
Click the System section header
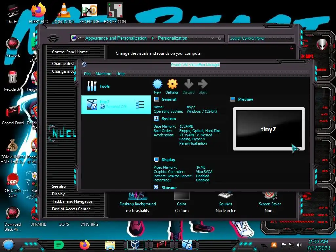(169, 119)
